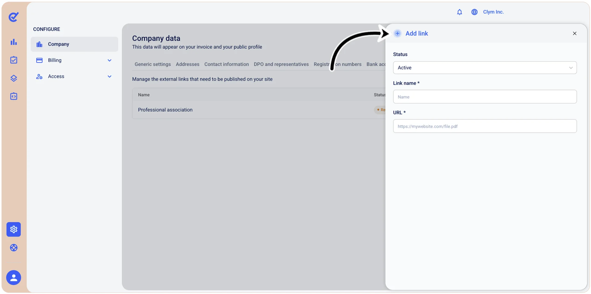Click the Access user-gear icon

point(39,76)
